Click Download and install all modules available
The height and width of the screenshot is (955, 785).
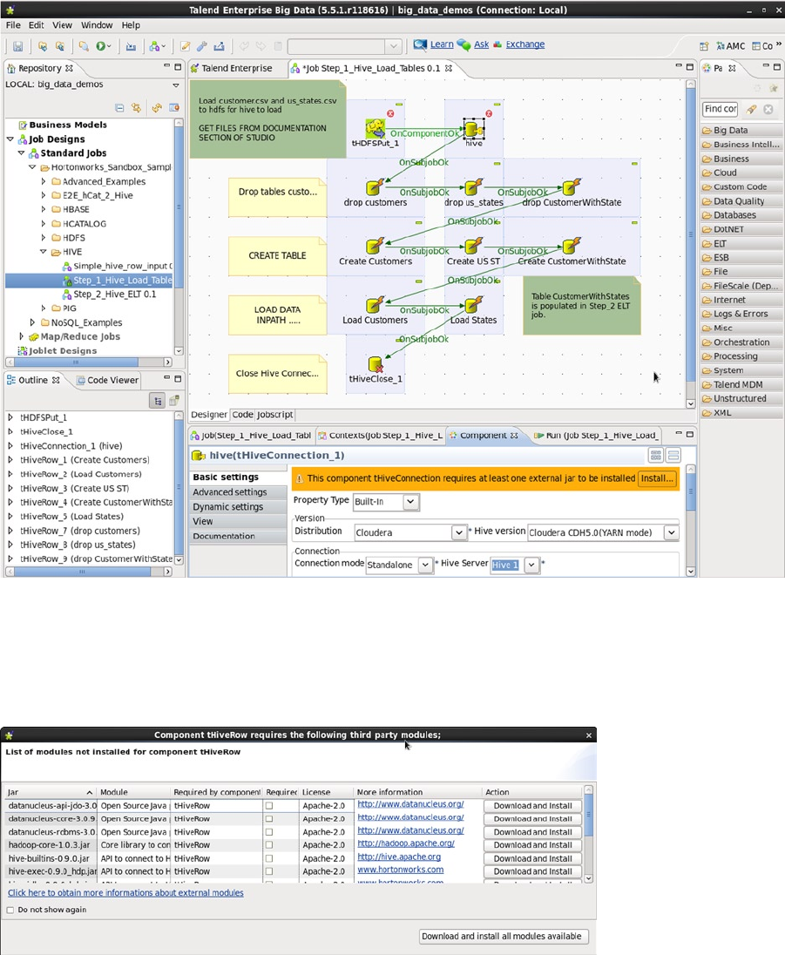tap(502, 936)
